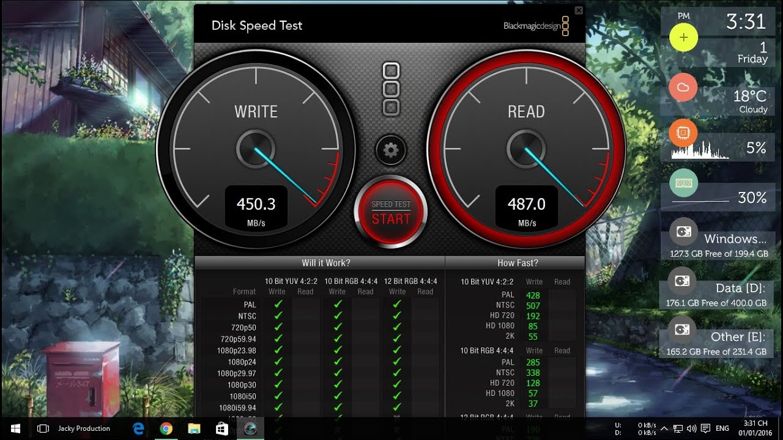Click the RAM usage bar at 30%
Image resolution: width=783 pixels, height=440 pixels.
(x=700, y=200)
